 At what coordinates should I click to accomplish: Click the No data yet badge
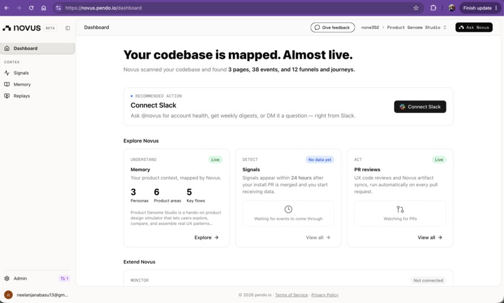coord(320,159)
